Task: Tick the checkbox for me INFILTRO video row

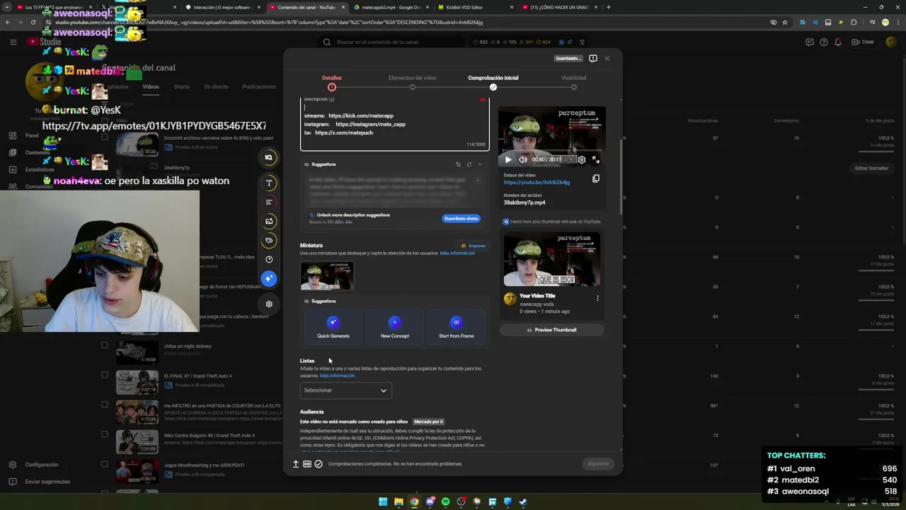Action: click(105, 405)
